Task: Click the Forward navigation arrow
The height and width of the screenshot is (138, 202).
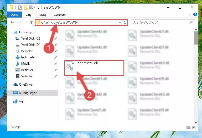Action: pos(20,22)
